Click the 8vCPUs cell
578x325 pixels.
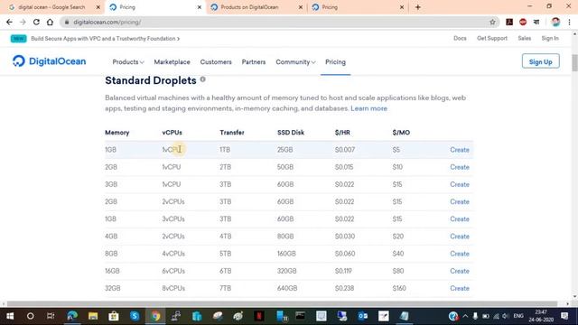[x=173, y=288]
